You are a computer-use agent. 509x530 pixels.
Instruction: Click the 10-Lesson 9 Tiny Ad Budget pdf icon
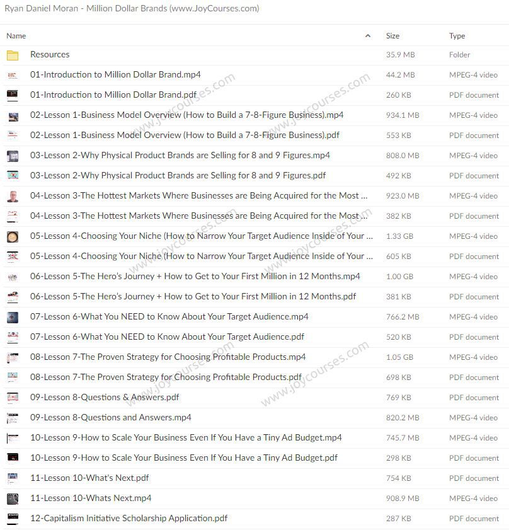(13, 458)
